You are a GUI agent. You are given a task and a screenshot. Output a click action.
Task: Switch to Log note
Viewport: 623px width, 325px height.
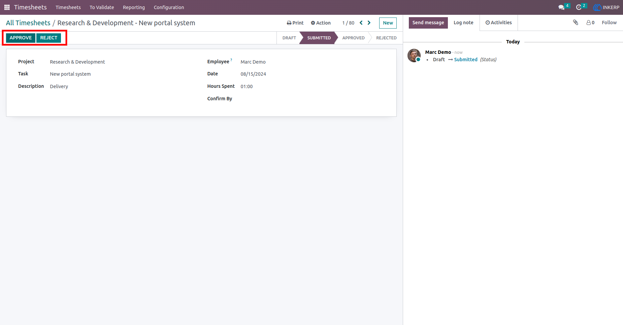[x=463, y=23]
